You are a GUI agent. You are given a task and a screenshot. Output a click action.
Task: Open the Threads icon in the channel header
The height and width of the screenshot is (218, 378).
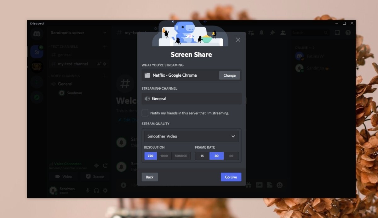251,32
